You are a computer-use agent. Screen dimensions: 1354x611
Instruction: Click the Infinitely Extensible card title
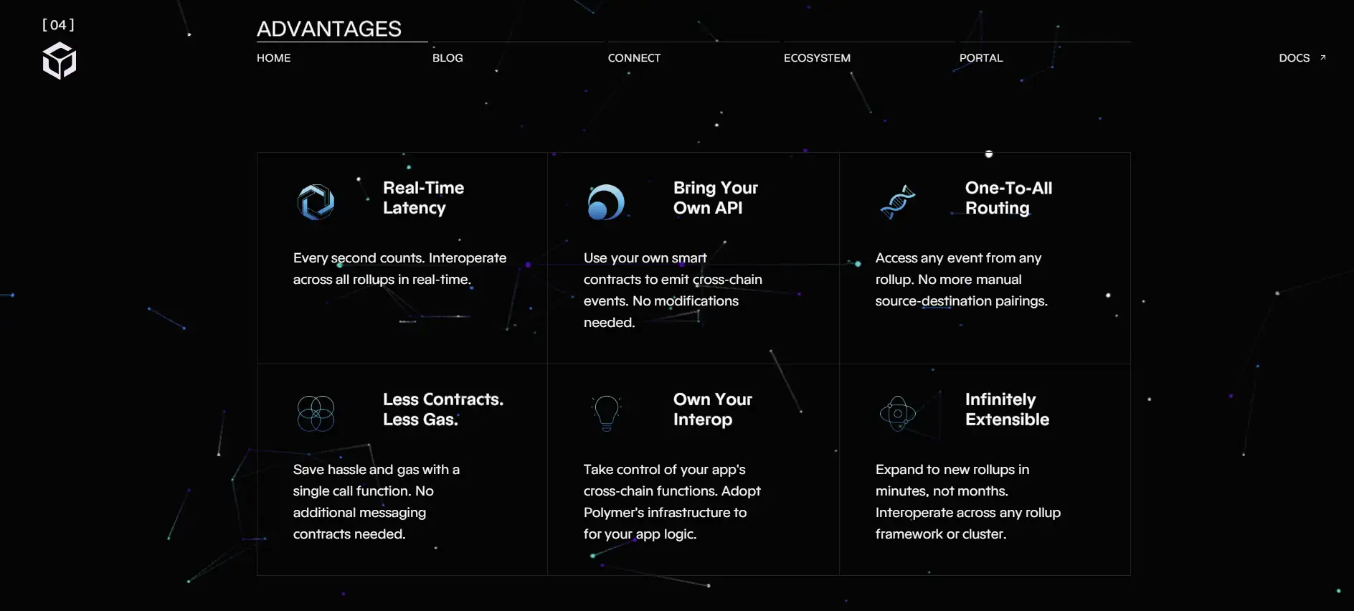(1007, 409)
